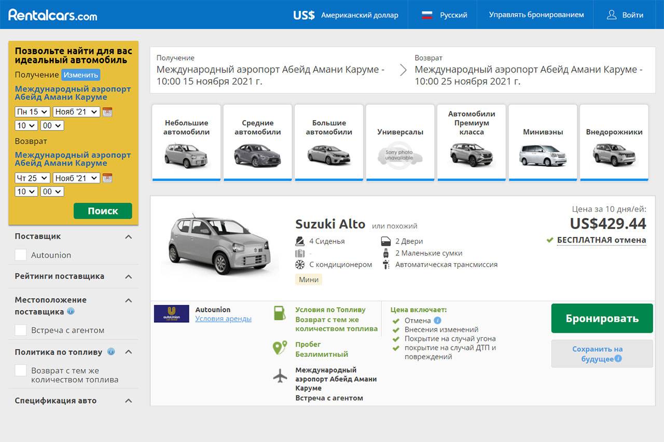
Task: Click info icon beside Политика по топливу
Action: tap(111, 351)
